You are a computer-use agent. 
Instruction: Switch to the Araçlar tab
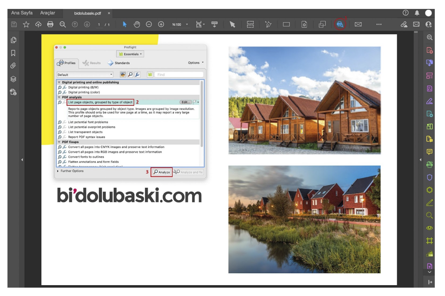pos(48,13)
